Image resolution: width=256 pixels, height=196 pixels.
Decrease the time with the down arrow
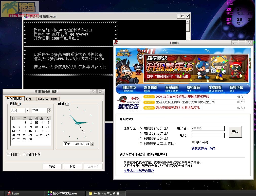pos(92,145)
